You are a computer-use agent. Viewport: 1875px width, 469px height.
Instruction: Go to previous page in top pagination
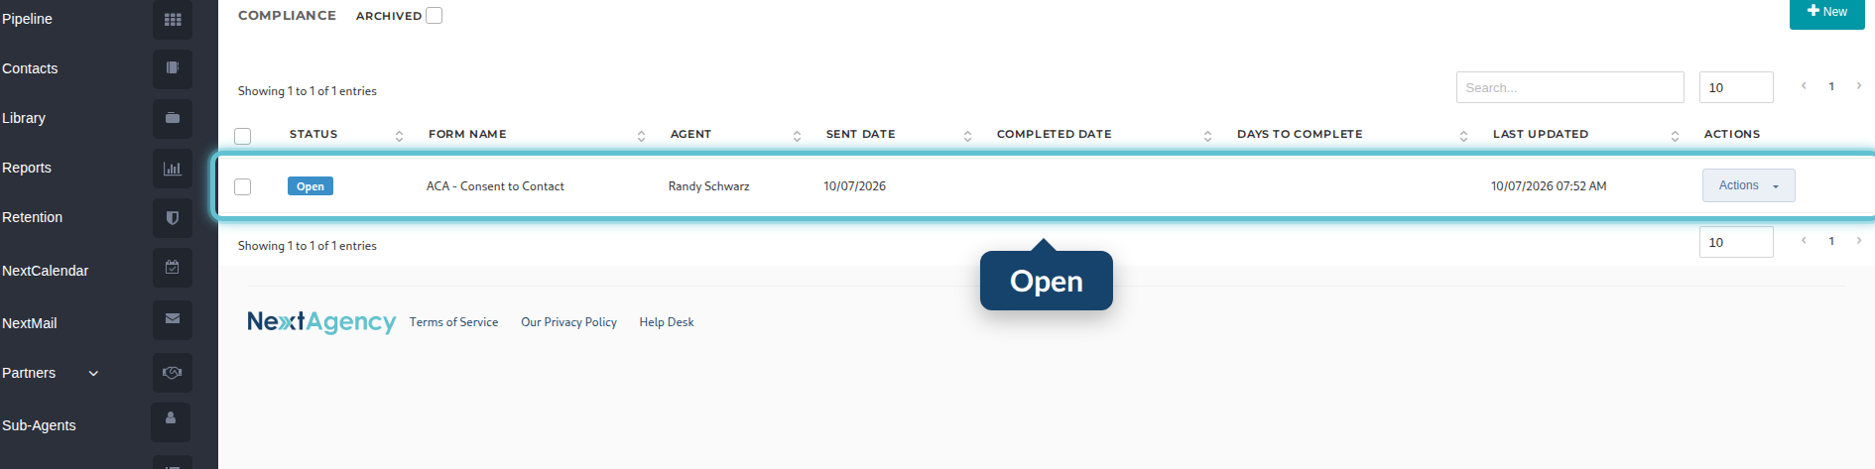point(1804,86)
